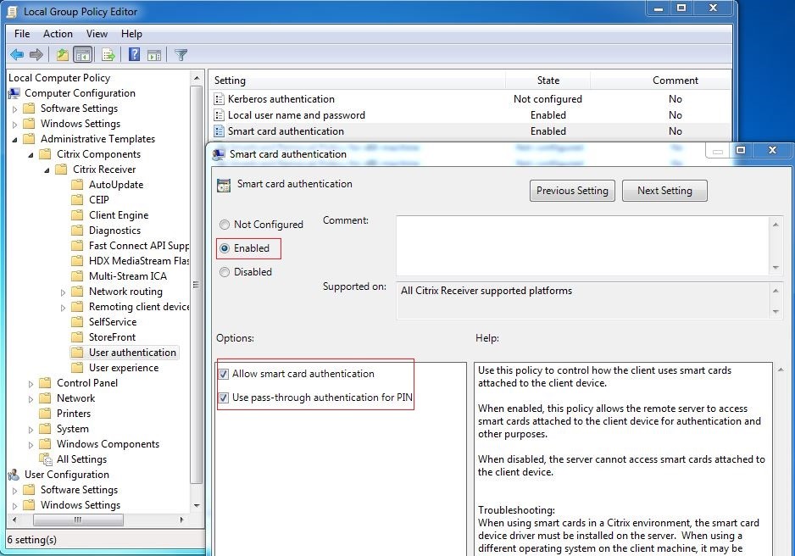Viewport: 795px width, 556px height.
Task: Open the Action menu
Action: click(x=57, y=34)
